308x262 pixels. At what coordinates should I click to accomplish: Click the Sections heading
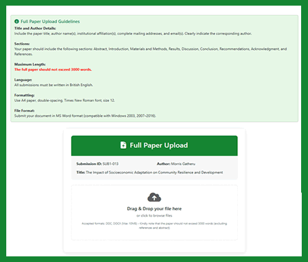coord(22,44)
